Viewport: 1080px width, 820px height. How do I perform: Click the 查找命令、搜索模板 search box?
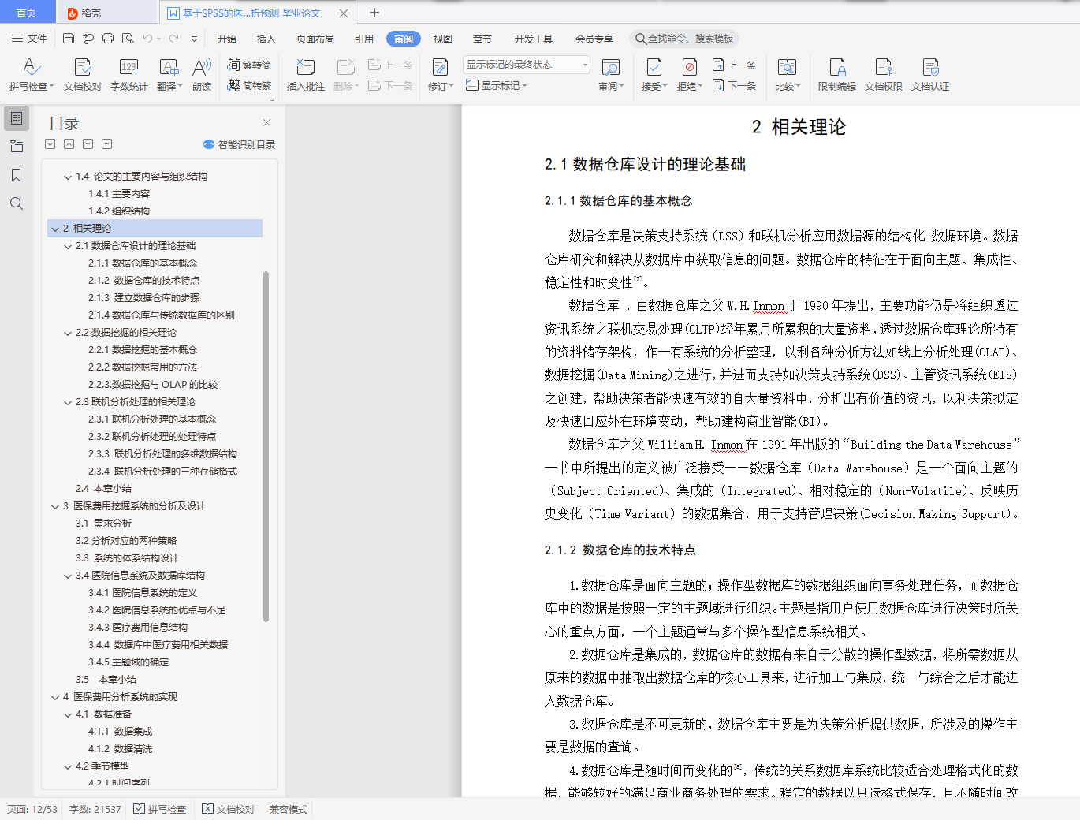[x=684, y=39]
